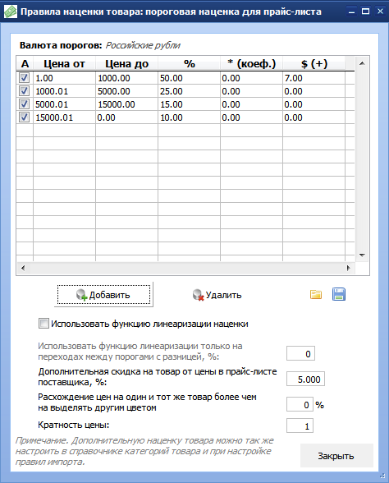Click the Добавить button to add threshold
The width and height of the screenshot is (389, 483).
103,295
